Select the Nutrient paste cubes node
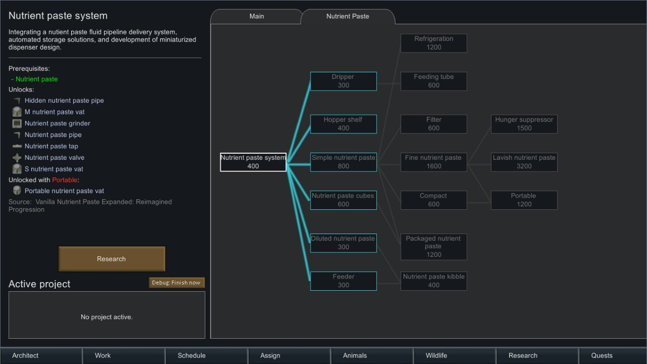 [x=343, y=200]
